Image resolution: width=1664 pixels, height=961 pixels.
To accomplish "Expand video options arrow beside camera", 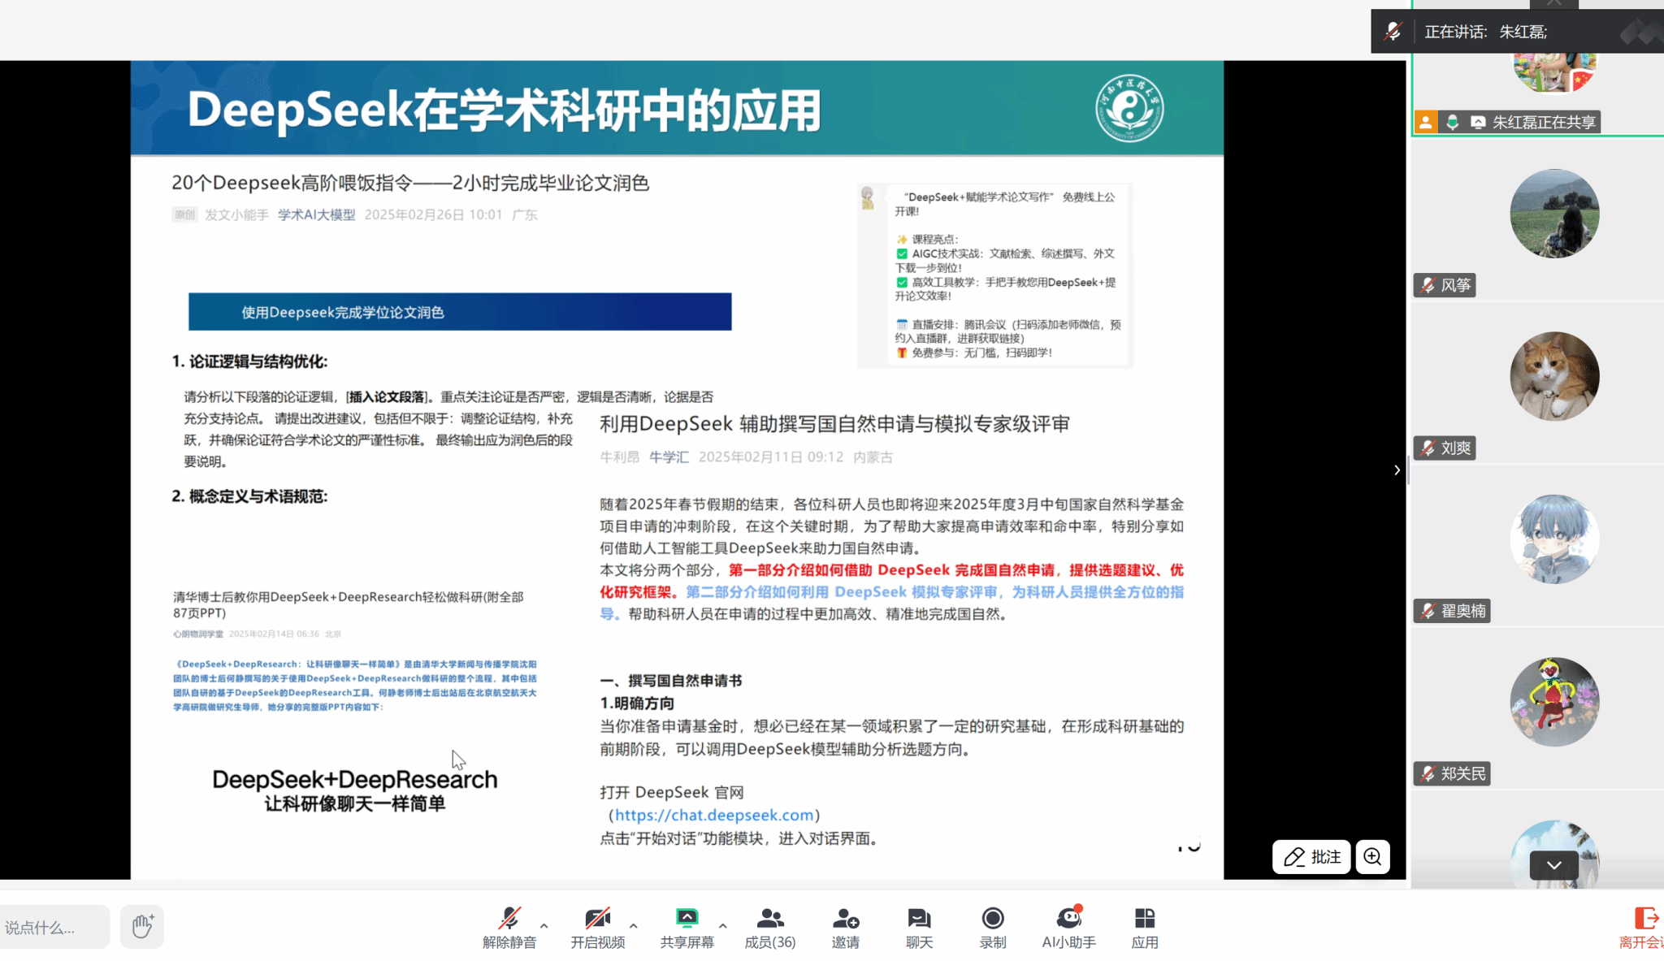I will [x=634, y=925].
